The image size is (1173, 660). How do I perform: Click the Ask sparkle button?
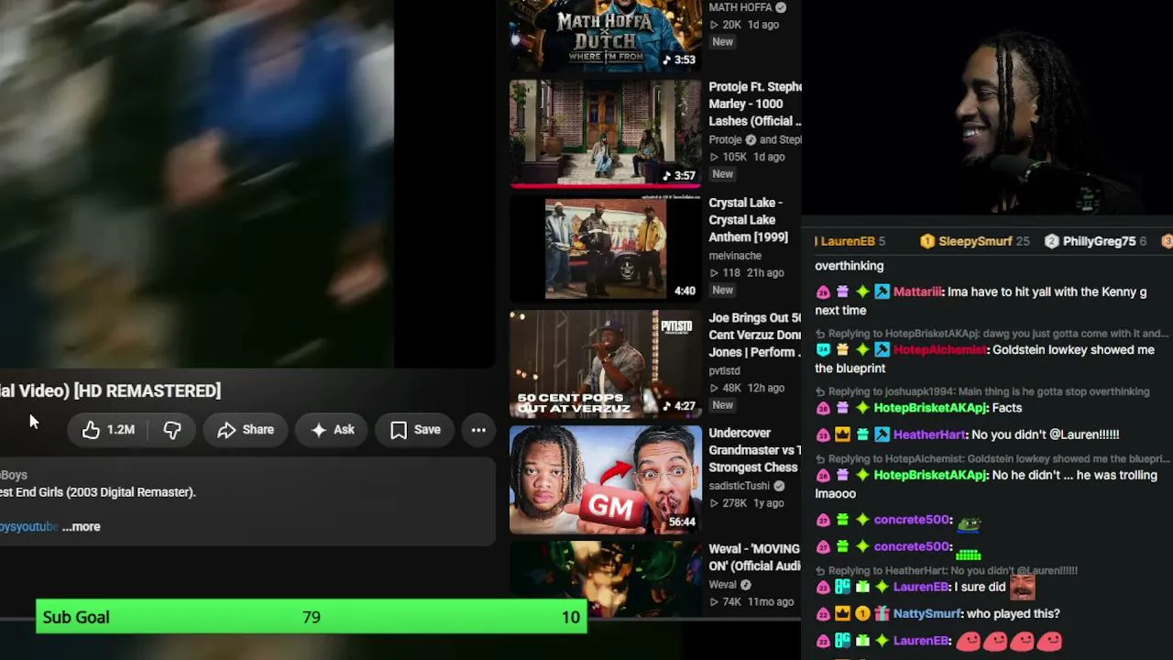(x=332, y=430)
